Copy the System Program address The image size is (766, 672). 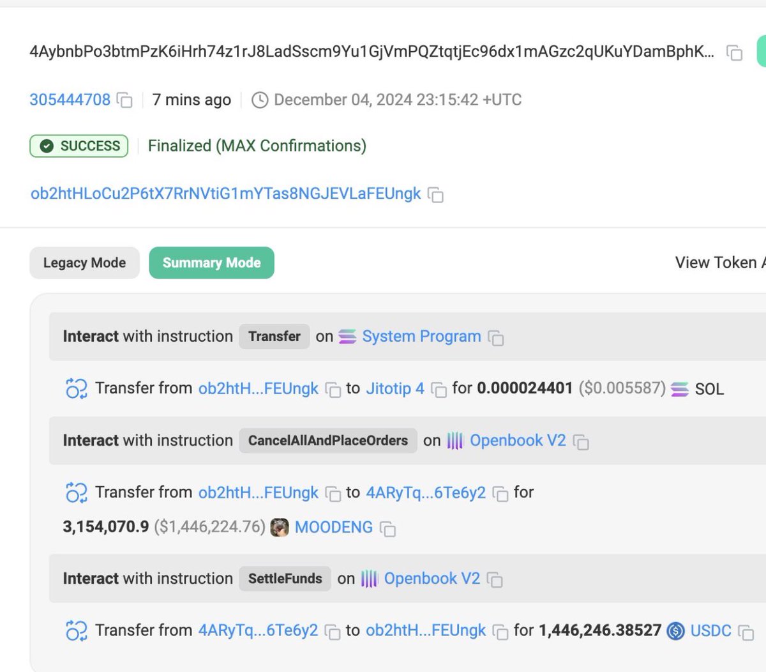tap(496, 338)
